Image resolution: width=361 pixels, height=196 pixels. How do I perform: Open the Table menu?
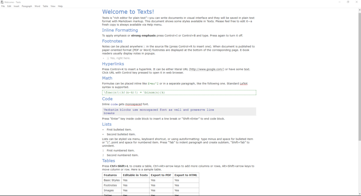[46, 6]
